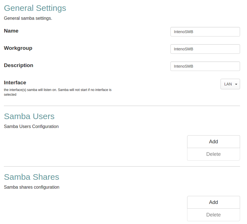Click the bold Description label
This screenshot has height=224, width=247.
(x=18, y=65)
